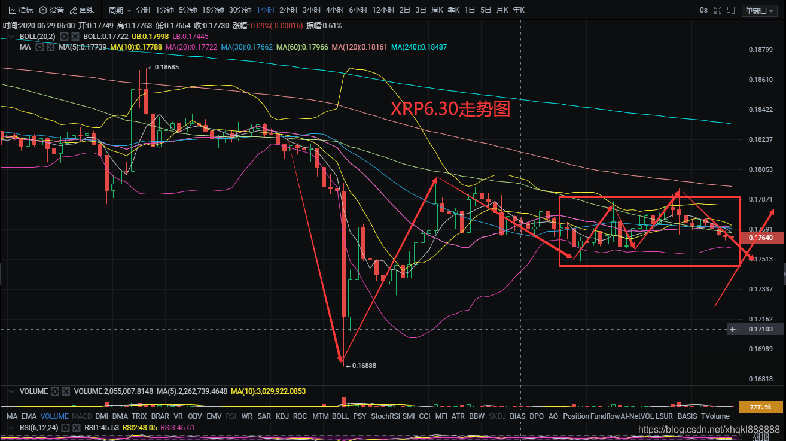Image resolution: width=786 pixels, height=441 pixels.
Task: Add the Position indicator
Action: [577, 416]
